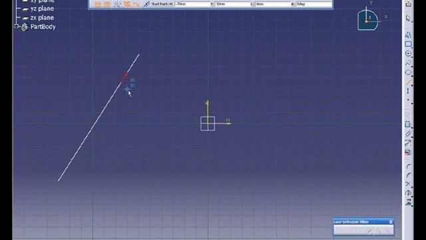Select the Project 3D Elements tool

(408, 202)
